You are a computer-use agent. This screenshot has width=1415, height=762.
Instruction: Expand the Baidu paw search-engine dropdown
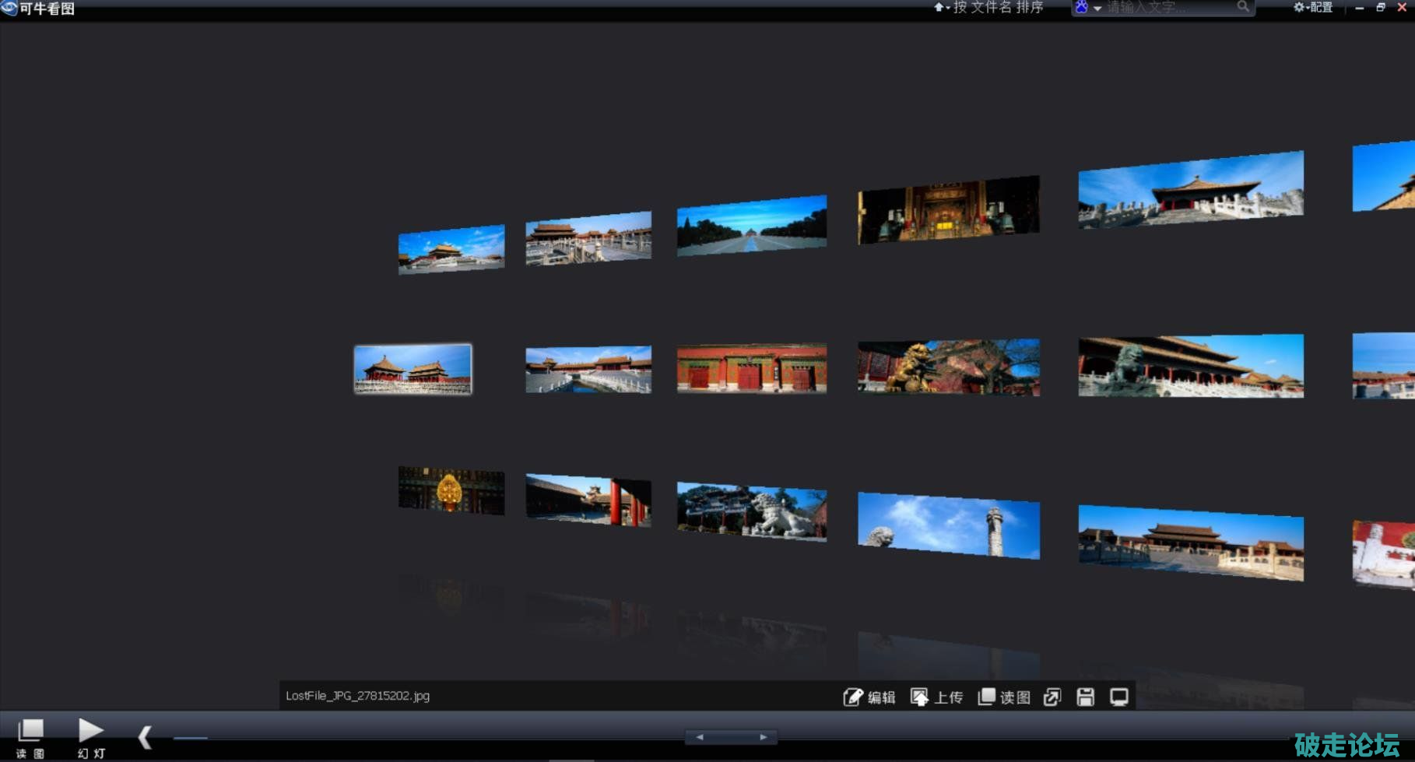[1087, 8]
